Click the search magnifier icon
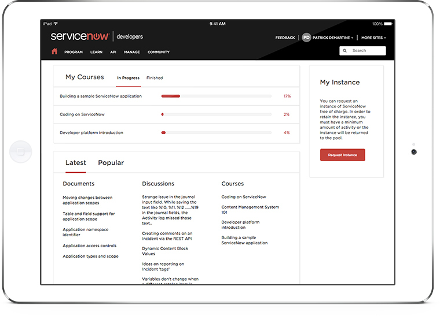440x316 pixels. pos(346,51)
